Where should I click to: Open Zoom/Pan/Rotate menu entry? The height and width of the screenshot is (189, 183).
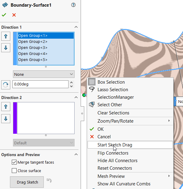click(x=130, y=121)
